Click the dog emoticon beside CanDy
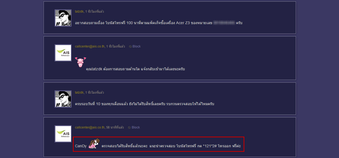339x158 pixels. [94, 144]
